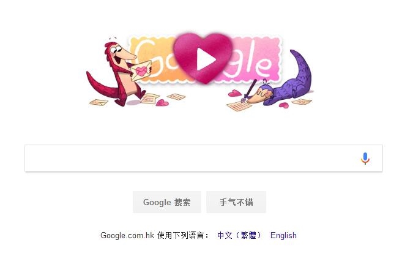Screen dimensions: 413x267
Task: Click the closed envelope behind red pangolin's tail
Action: click(99, 102)
